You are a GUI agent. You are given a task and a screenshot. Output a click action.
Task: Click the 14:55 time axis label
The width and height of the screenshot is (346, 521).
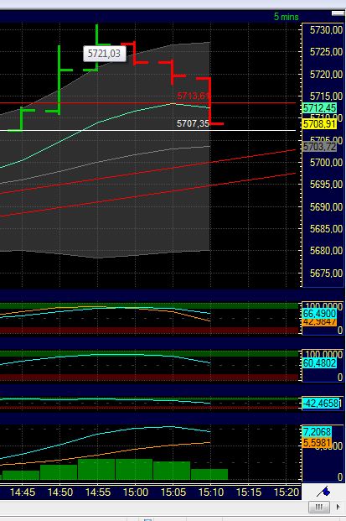pyautogui.click(x=98, y=492)
